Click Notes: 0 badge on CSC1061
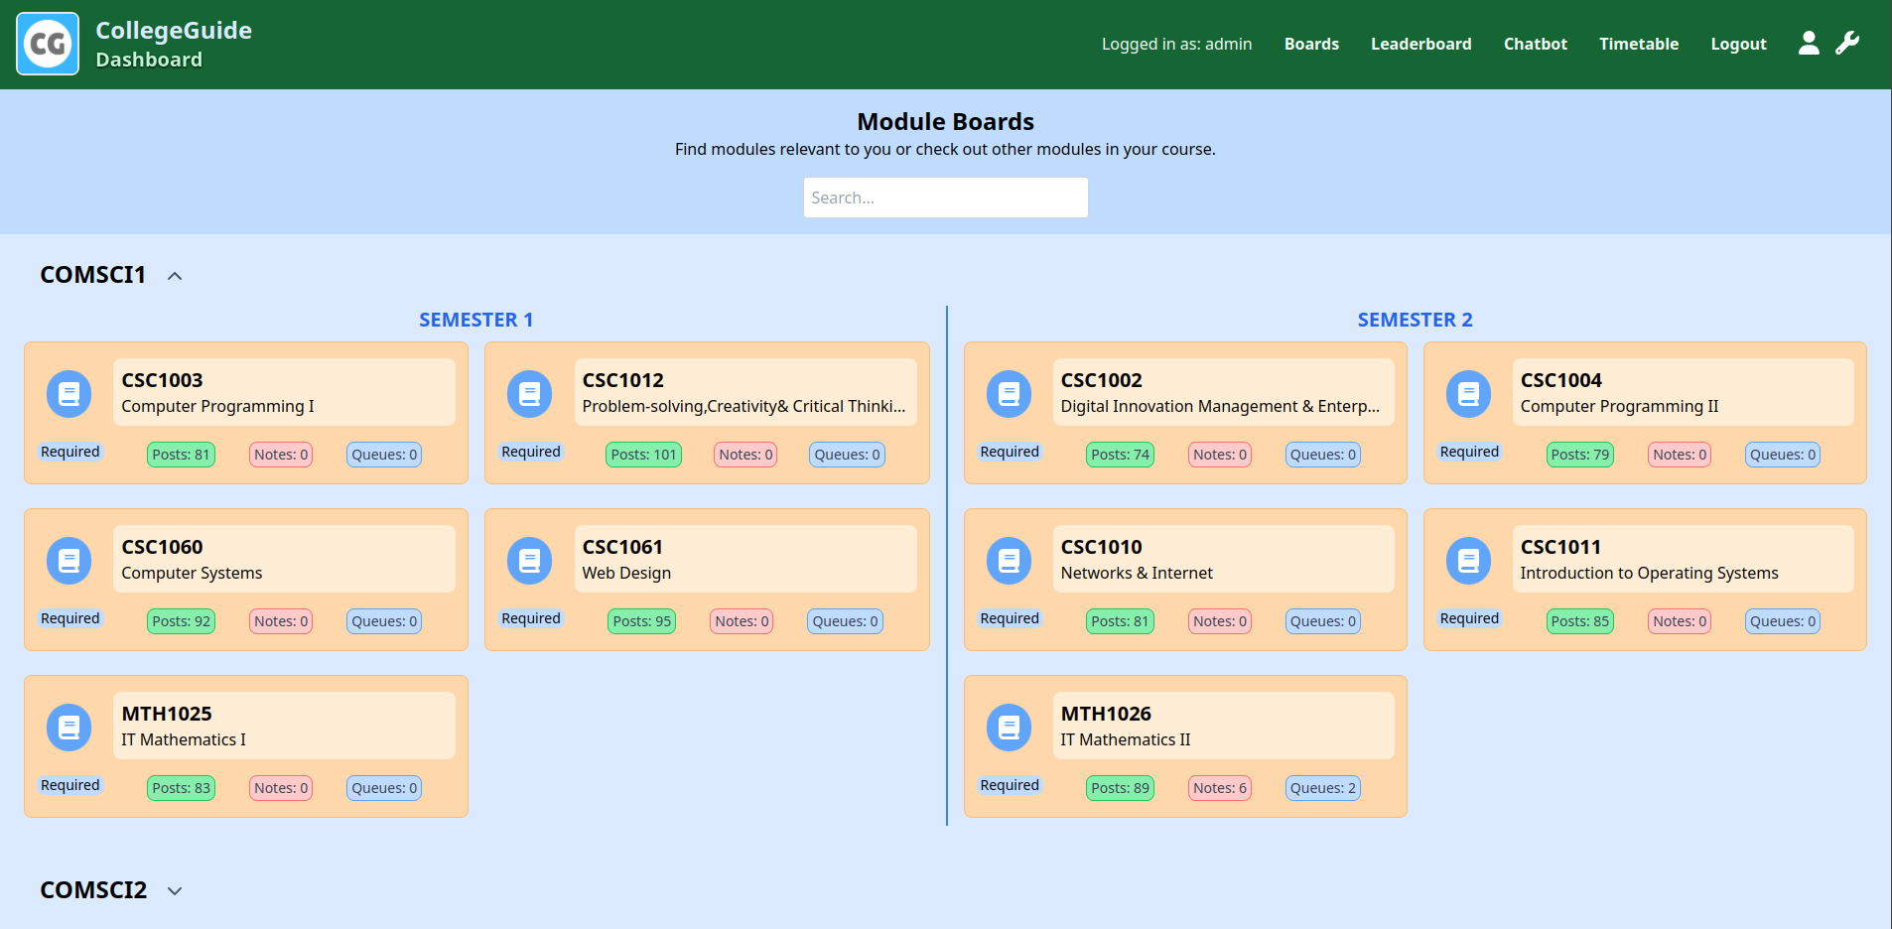1892x929 pixels. click(x=742, y=621)
